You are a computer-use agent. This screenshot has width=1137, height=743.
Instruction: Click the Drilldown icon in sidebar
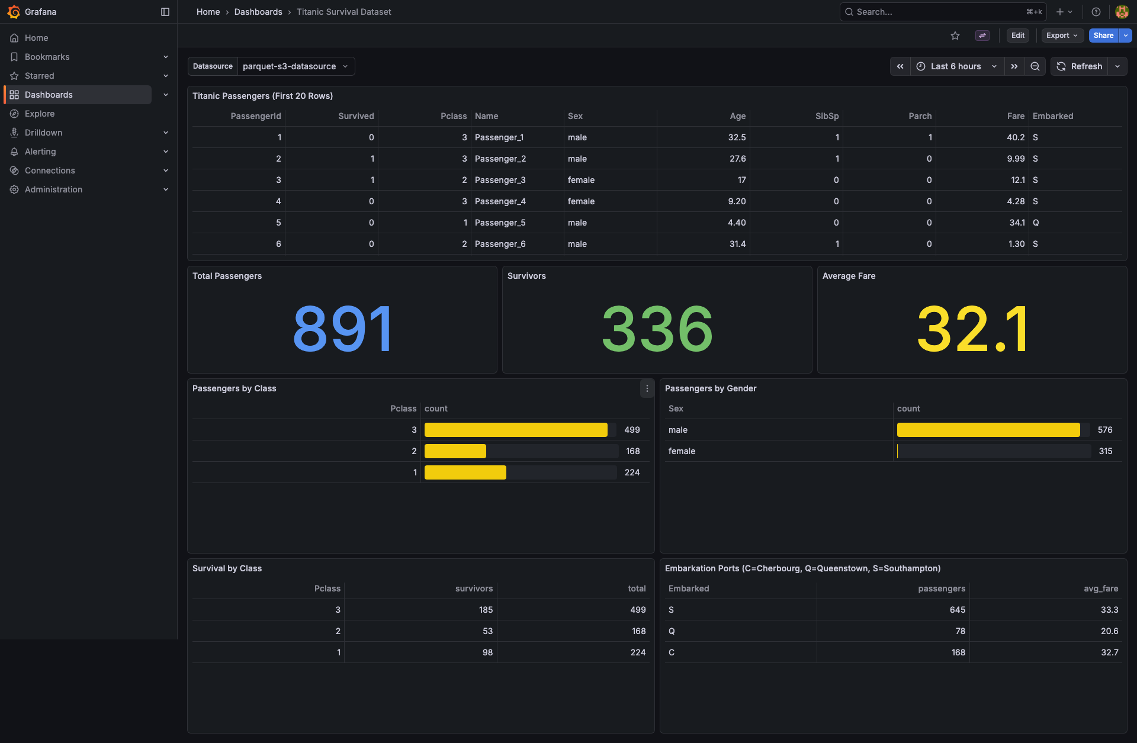pyautogui.click(x=14, y=133)
